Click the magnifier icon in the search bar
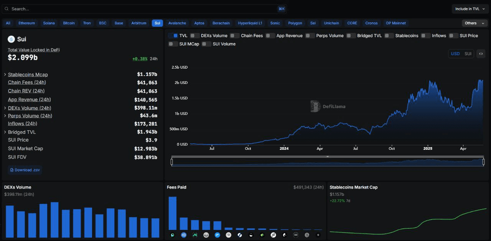491x241 pixels. point(7,9)
